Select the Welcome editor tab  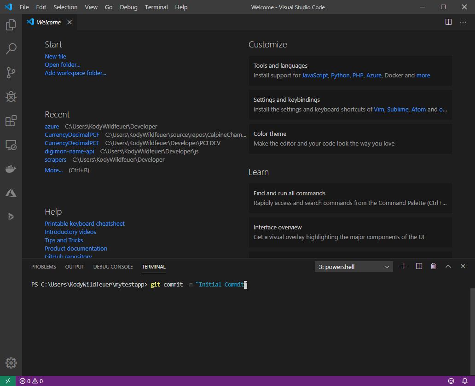(49, 22)
